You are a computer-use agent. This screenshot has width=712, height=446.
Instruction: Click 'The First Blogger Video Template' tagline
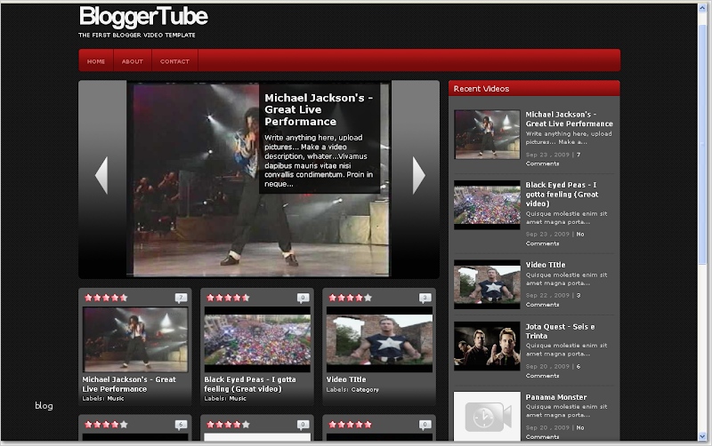[x=137, y=35]
